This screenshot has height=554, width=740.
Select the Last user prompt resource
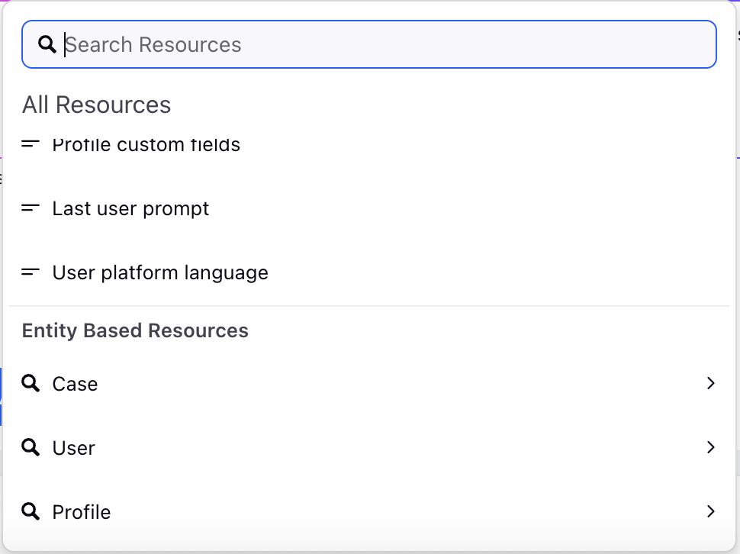(x=369, y=208)
